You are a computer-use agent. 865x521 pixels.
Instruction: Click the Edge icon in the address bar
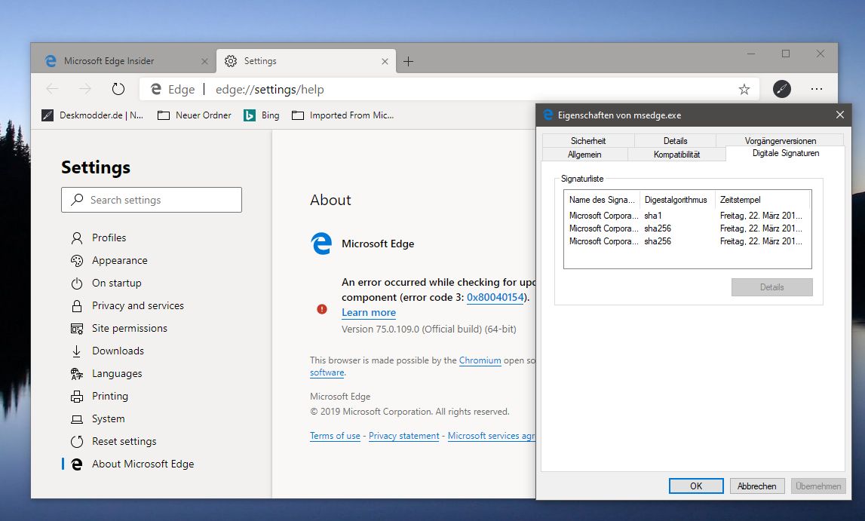tap(156, 89)
